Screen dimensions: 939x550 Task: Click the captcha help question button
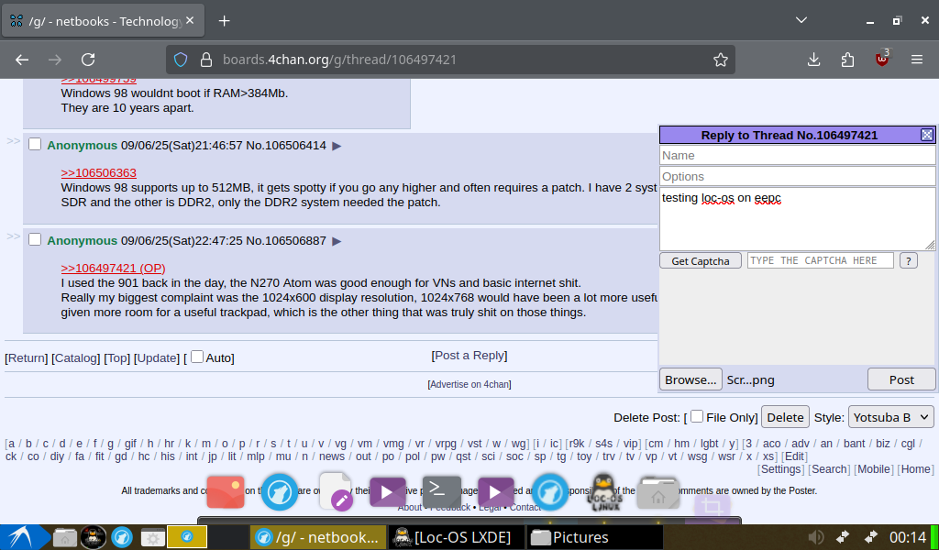(908, 261)
